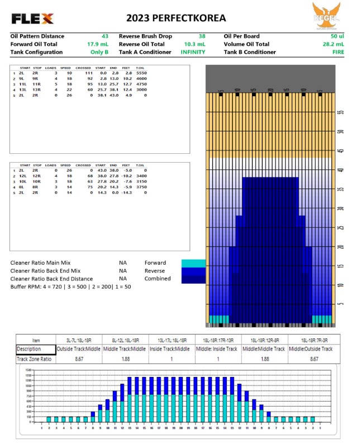
Task: Click the "18L-18R:7R-3R" column header
Action: pyautogui.click(x=314, y=340)
